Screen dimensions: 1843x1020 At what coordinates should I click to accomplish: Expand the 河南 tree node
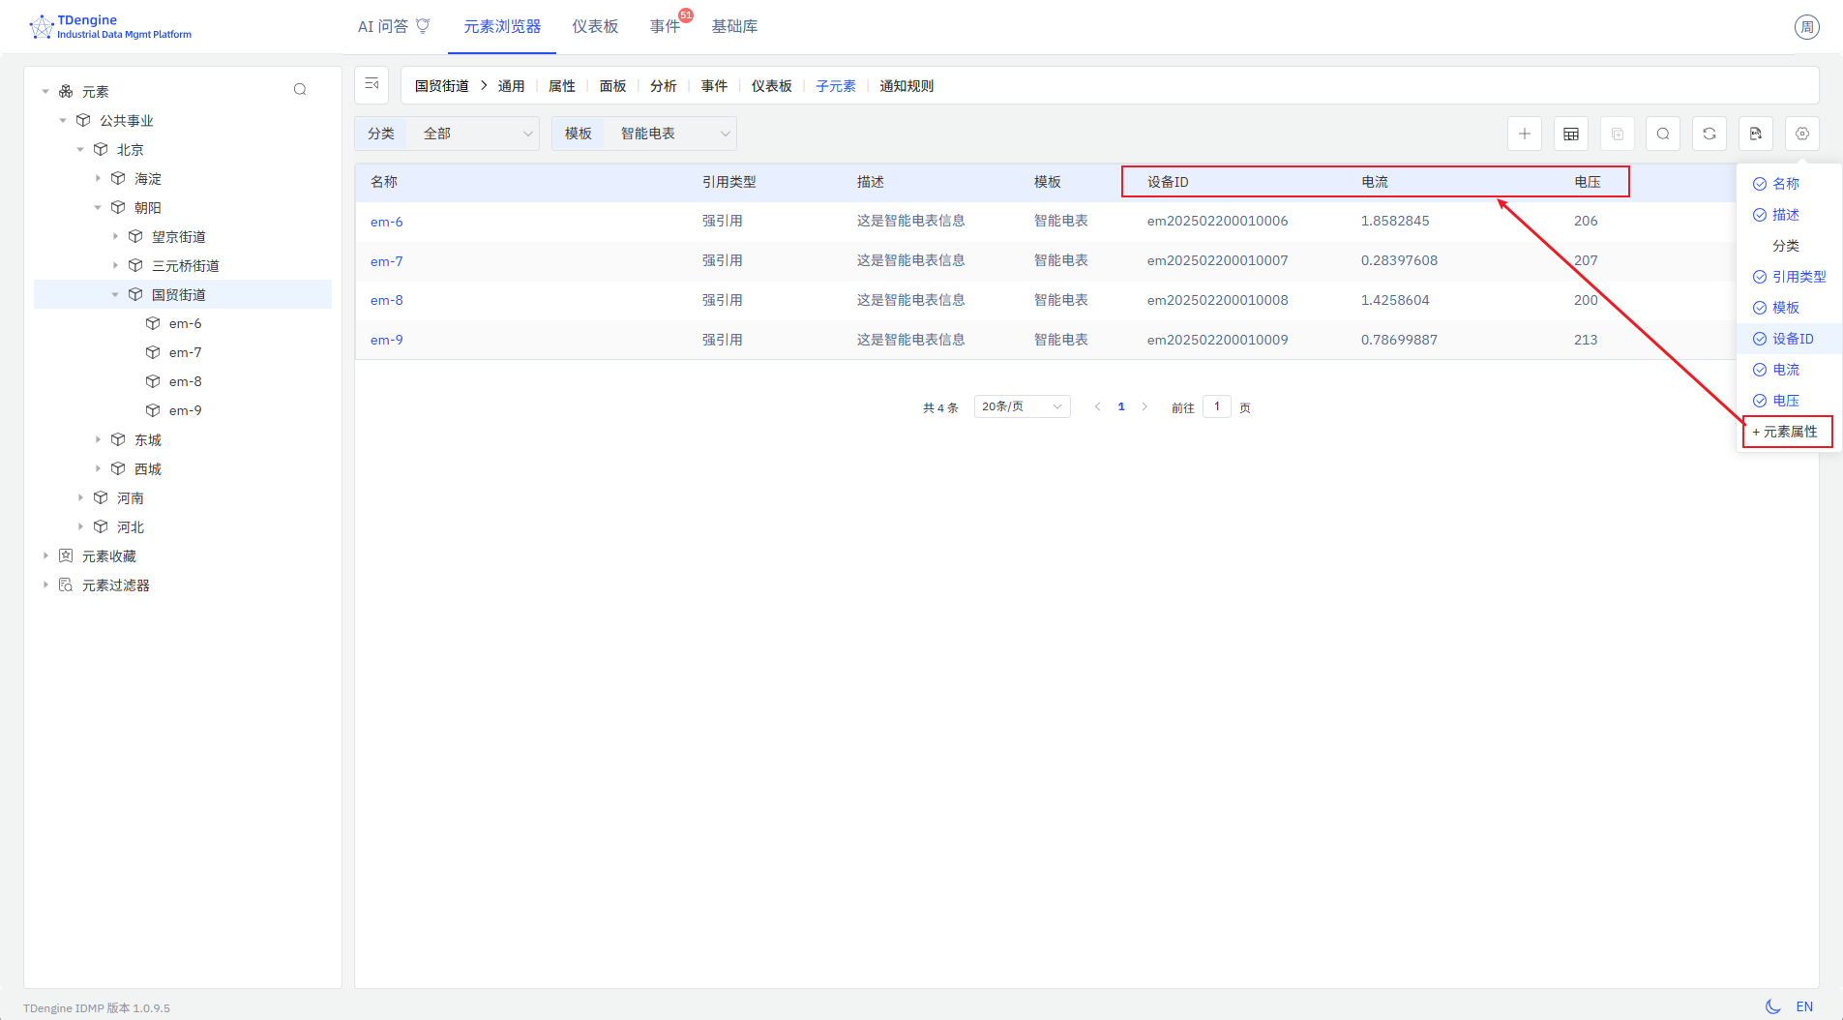coord(80,497)
